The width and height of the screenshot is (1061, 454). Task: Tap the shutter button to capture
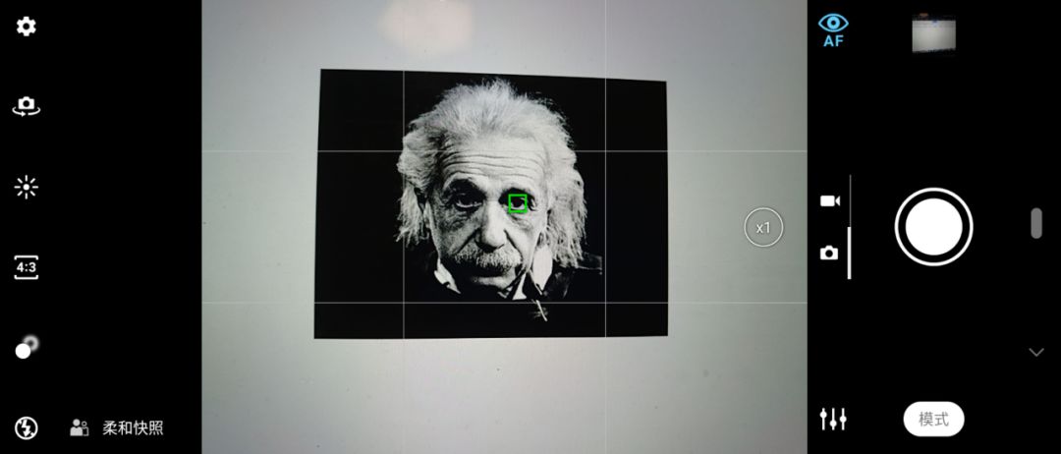[934, 227]
